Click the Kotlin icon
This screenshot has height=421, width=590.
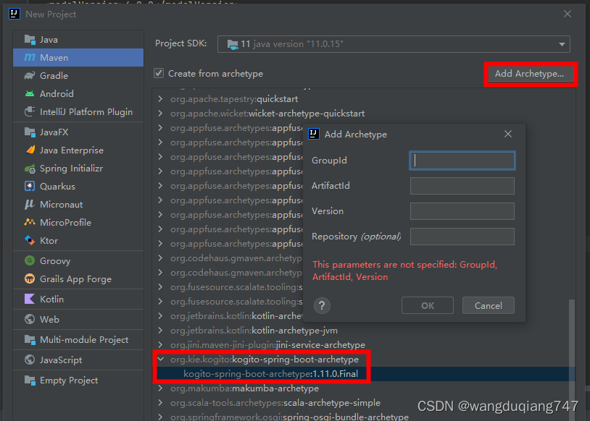tap(30, 299)
